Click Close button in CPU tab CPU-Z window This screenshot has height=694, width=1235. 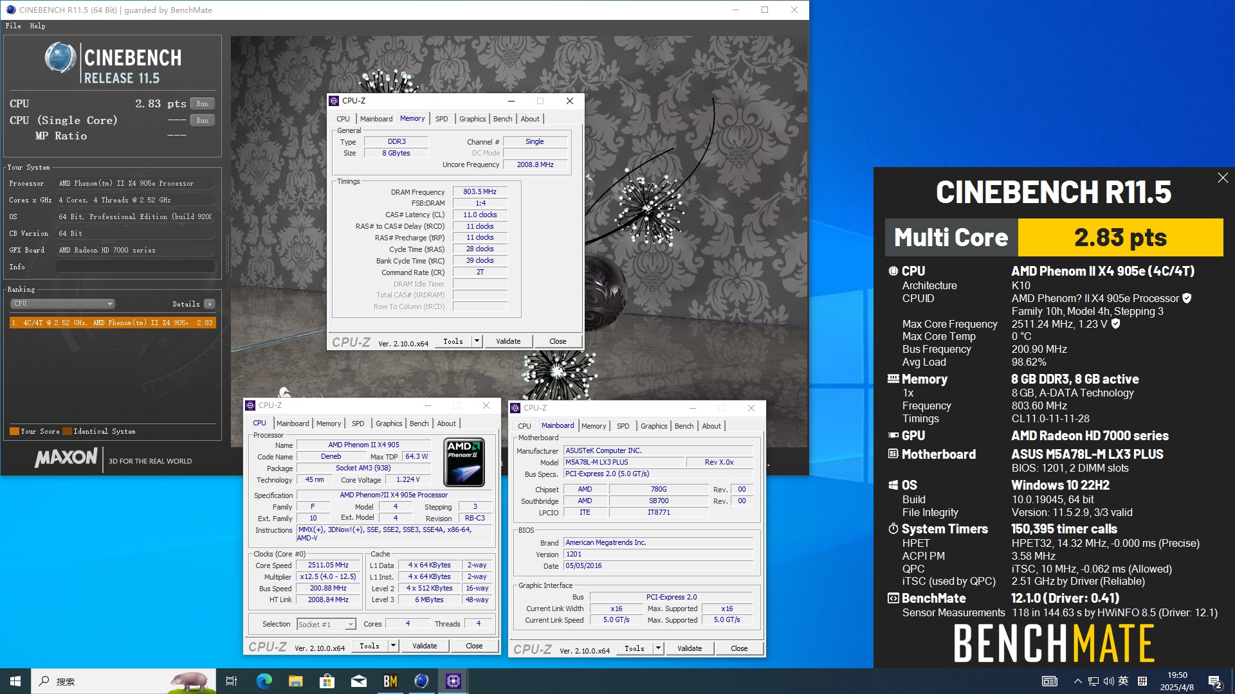click(x=474, y=646)
